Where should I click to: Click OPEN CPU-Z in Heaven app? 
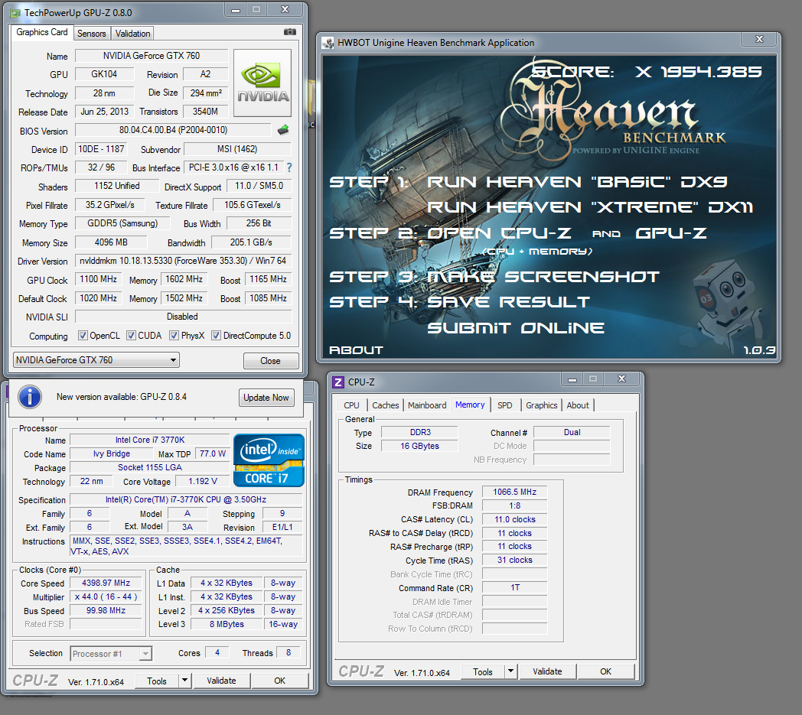(x=499, y=233)
